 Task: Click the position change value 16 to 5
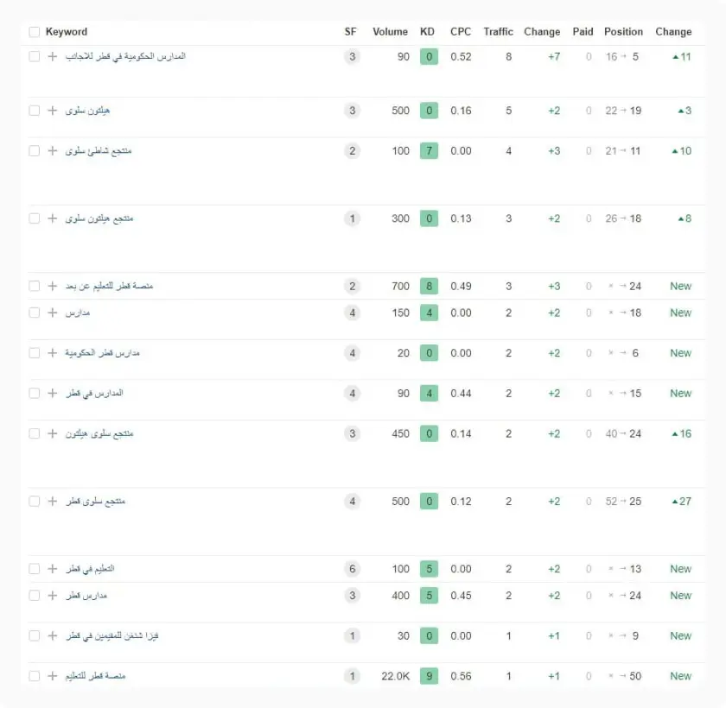pos(622,57)
